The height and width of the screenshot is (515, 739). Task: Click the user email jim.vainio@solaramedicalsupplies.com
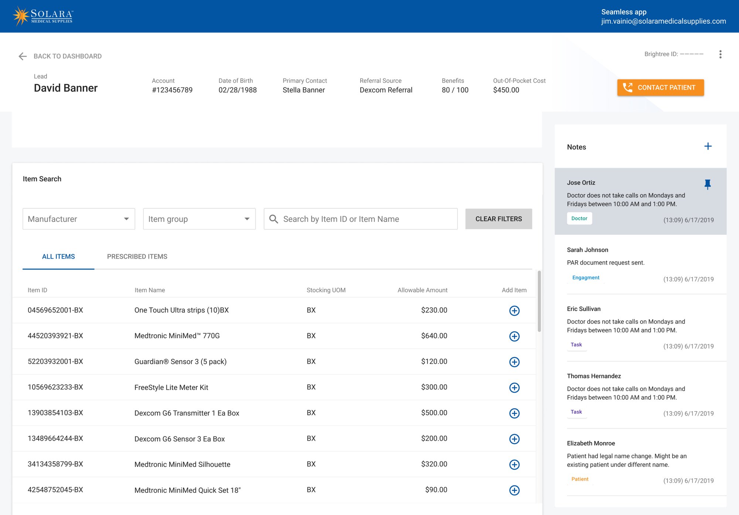[x=663, y=21]
